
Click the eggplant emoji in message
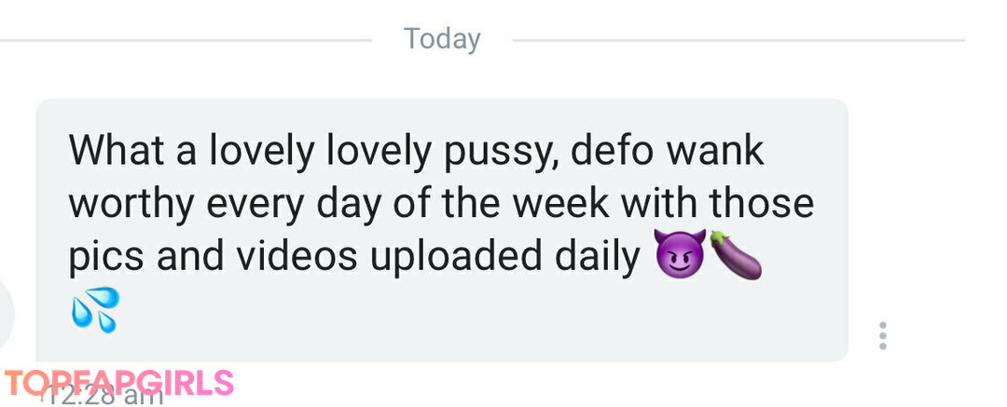[736, 255]
